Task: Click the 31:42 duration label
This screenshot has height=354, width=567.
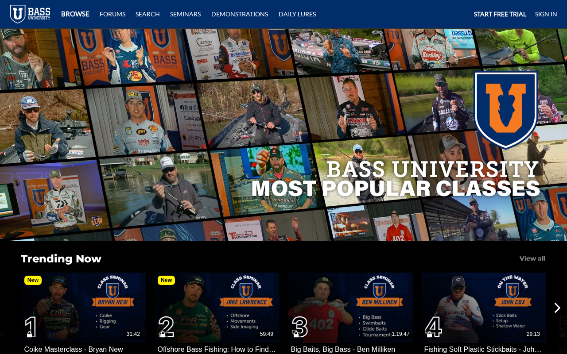Action: click(x=133, y=334)
